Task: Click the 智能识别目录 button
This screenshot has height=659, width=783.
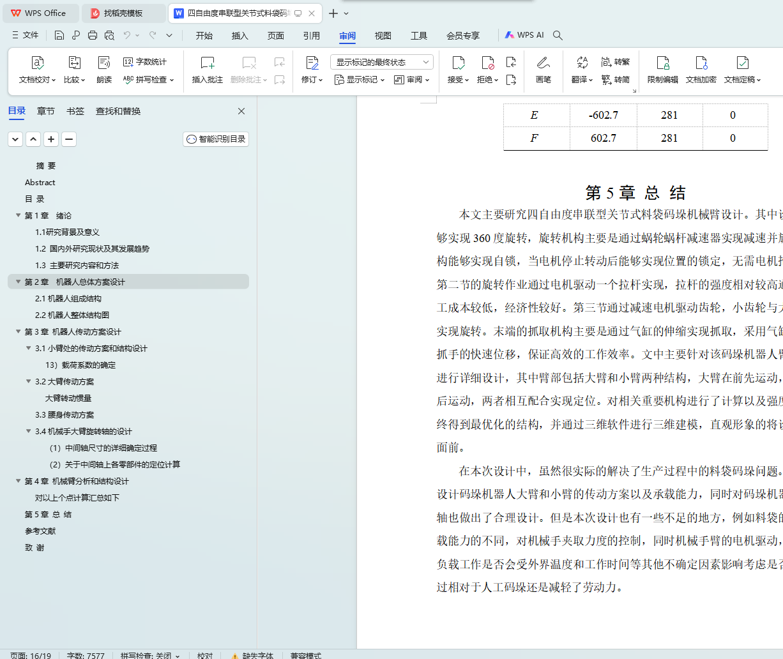Action: pyautogui.click(x=216, y=139)
